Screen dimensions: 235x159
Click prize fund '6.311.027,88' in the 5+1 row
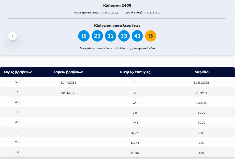[x=68, y=83]
